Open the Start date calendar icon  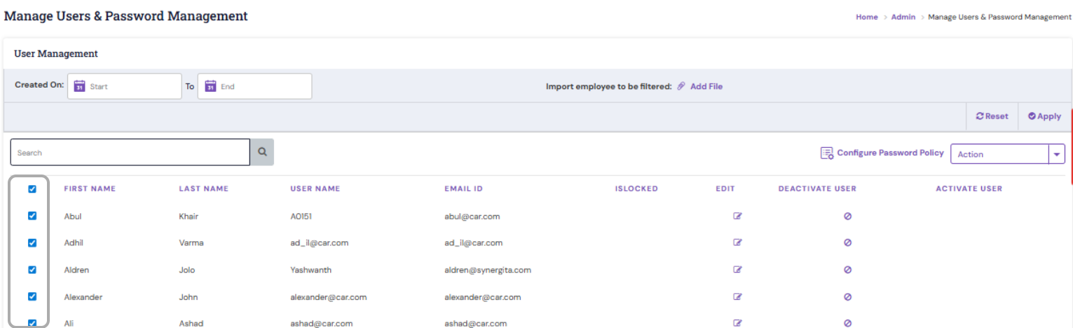[x=79, y=86]
